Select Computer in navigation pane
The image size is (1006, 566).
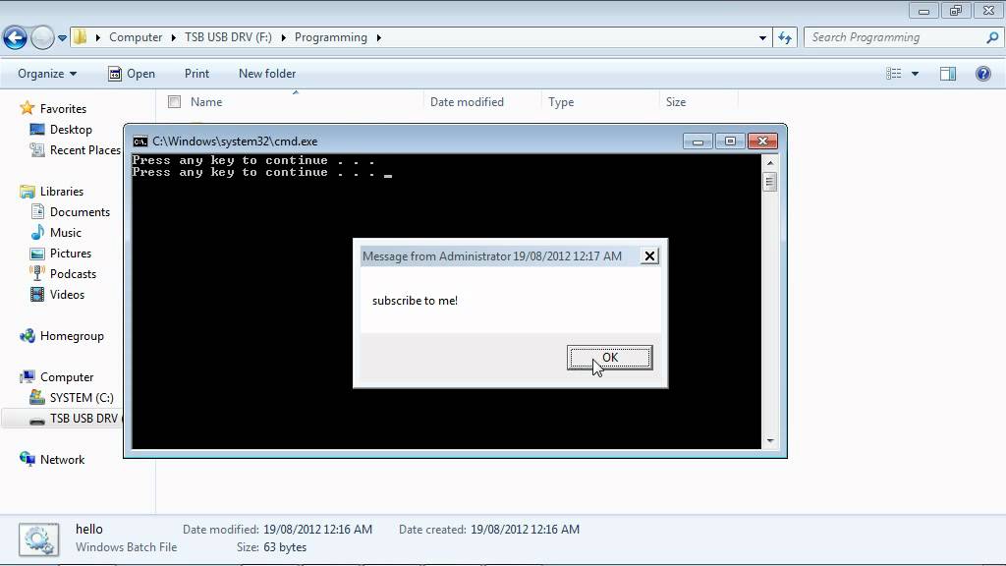point(67,377)
